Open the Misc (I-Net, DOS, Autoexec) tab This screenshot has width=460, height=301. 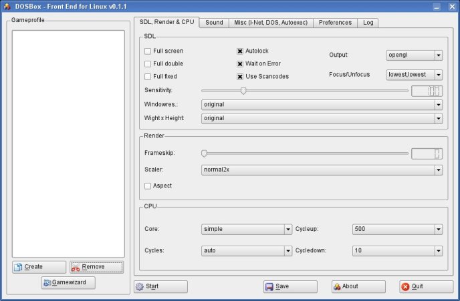pyautogui.click(x=271, y=23)
